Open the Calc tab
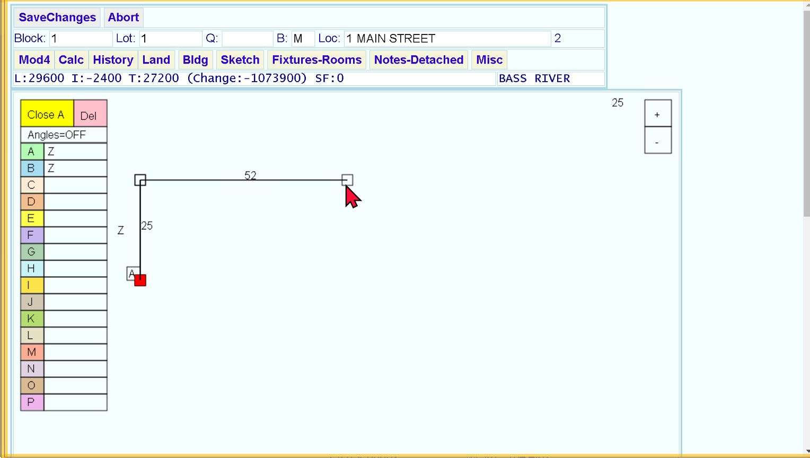 pos(71,60)
